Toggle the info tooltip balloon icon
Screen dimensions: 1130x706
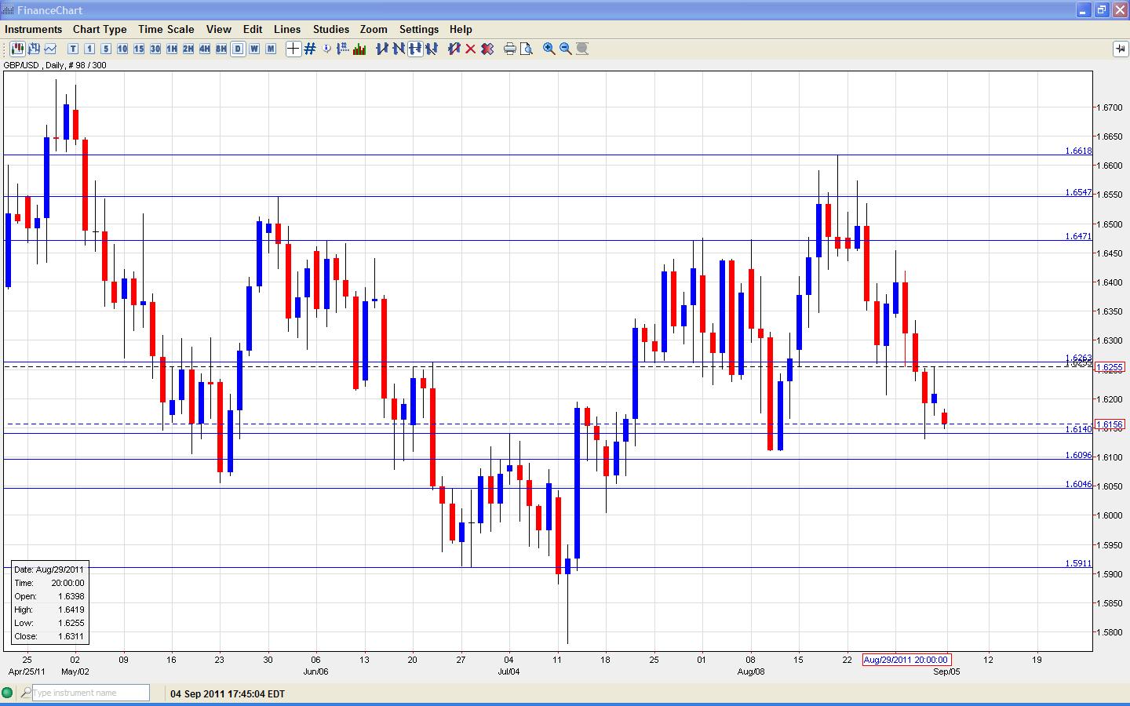coord(326,49)
